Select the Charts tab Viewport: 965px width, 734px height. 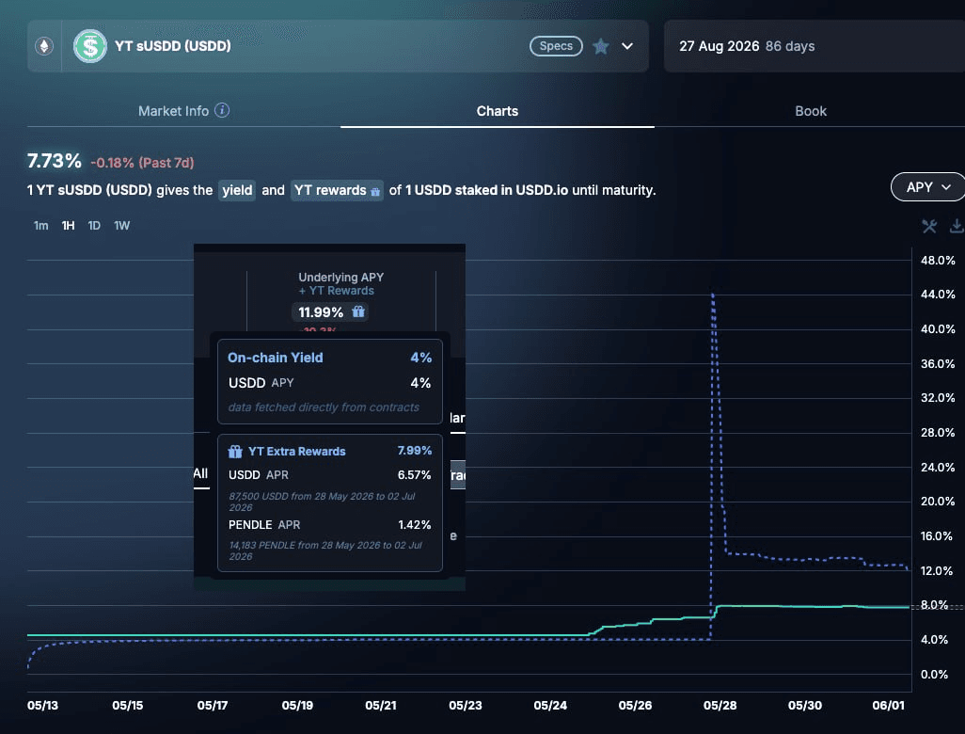coord(498,111)
